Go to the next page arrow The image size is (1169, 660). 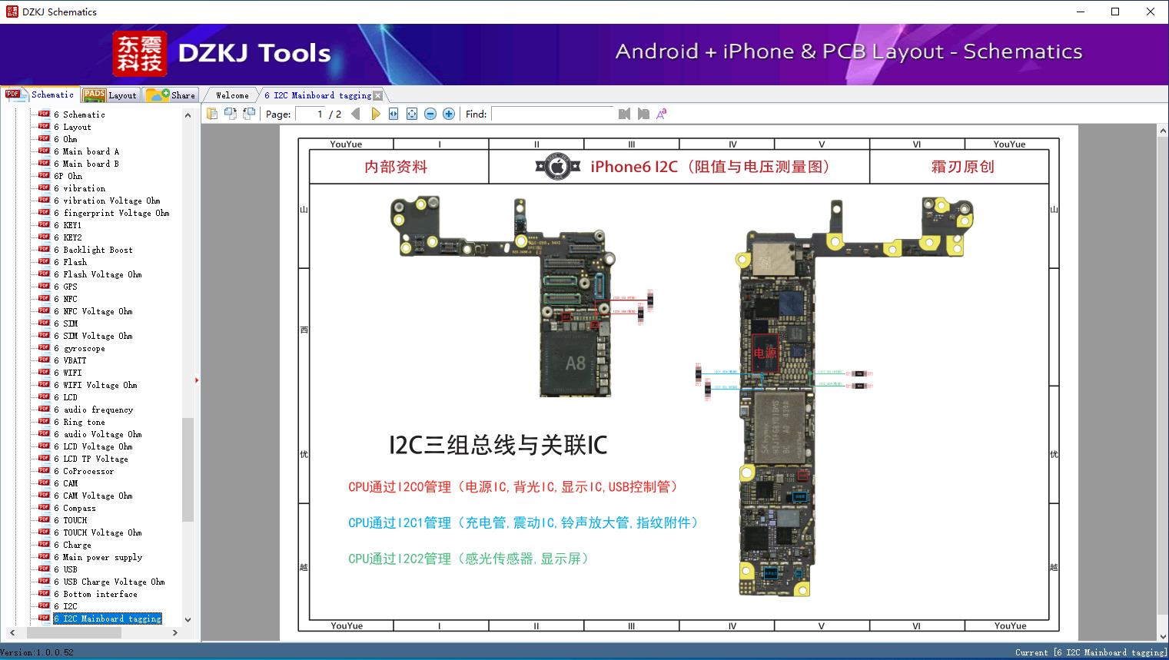point(375,114)
